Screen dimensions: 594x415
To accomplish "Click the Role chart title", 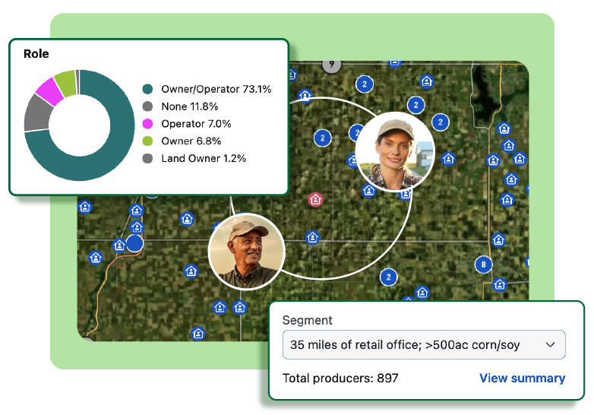I will click(36, 54).
